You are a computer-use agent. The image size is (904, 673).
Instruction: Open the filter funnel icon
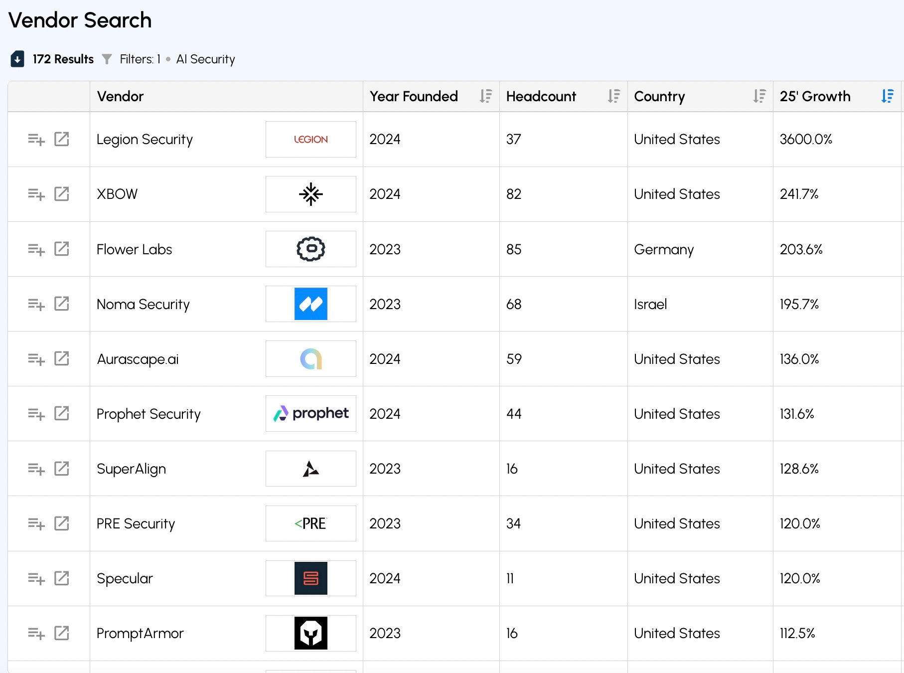[107, 59]
